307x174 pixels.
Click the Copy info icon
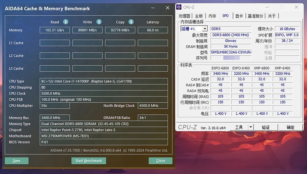pos(131,22)
